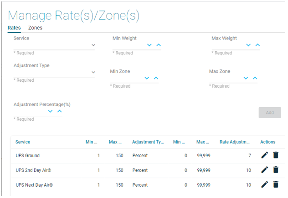Delete the UPS Ground rate row

276,155
